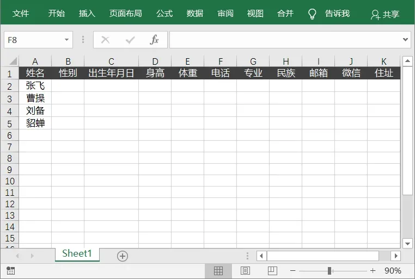This screenshot has height=279, width=415.
Task: Open the 插入 ribbon tab
Action: click(87, 14)
